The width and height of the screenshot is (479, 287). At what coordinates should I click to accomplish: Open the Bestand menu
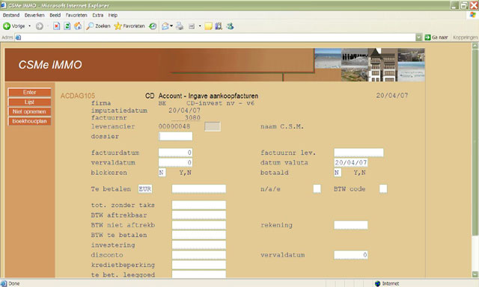click(x=11, y=15)
